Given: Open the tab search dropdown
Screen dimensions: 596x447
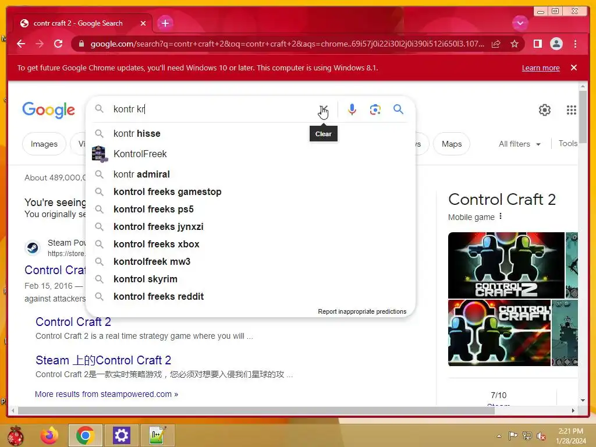Looking at the screenshot, I should (x=520, y=23).
